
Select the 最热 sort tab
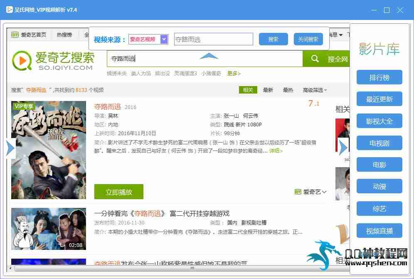coord(288,90)
